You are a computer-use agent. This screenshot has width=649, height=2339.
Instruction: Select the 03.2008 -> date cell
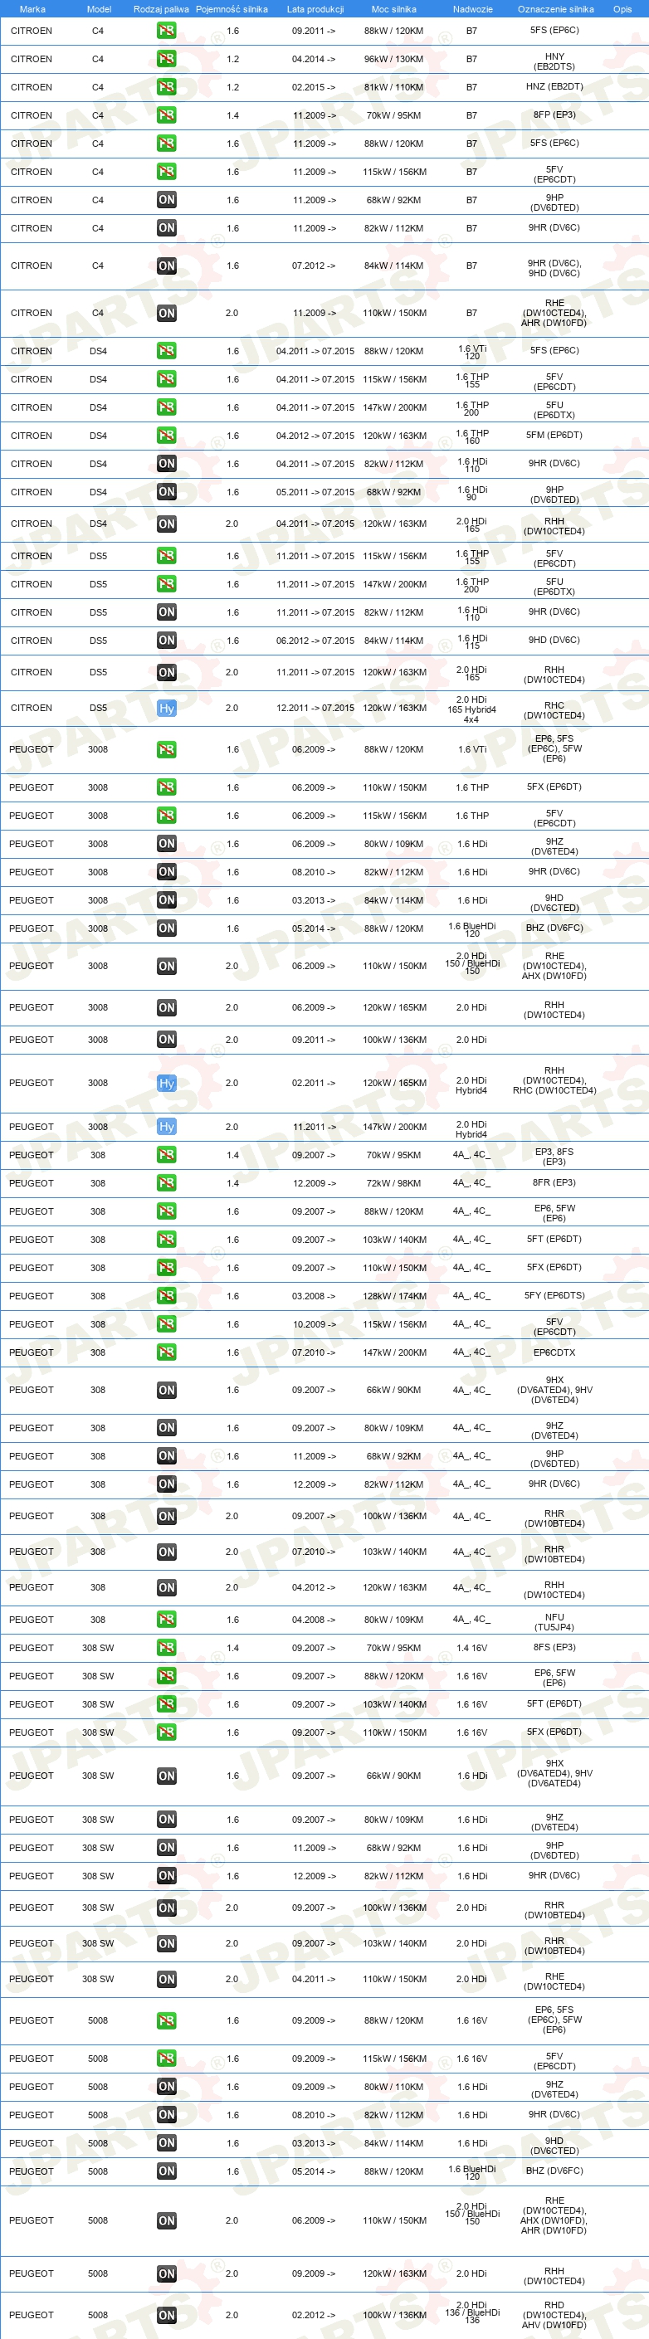pyautogui.click(x=313, y=1296)
